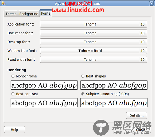Click the Window title font label
The width and height of the screenshot is (155, 137).
[x=22, y=51]
